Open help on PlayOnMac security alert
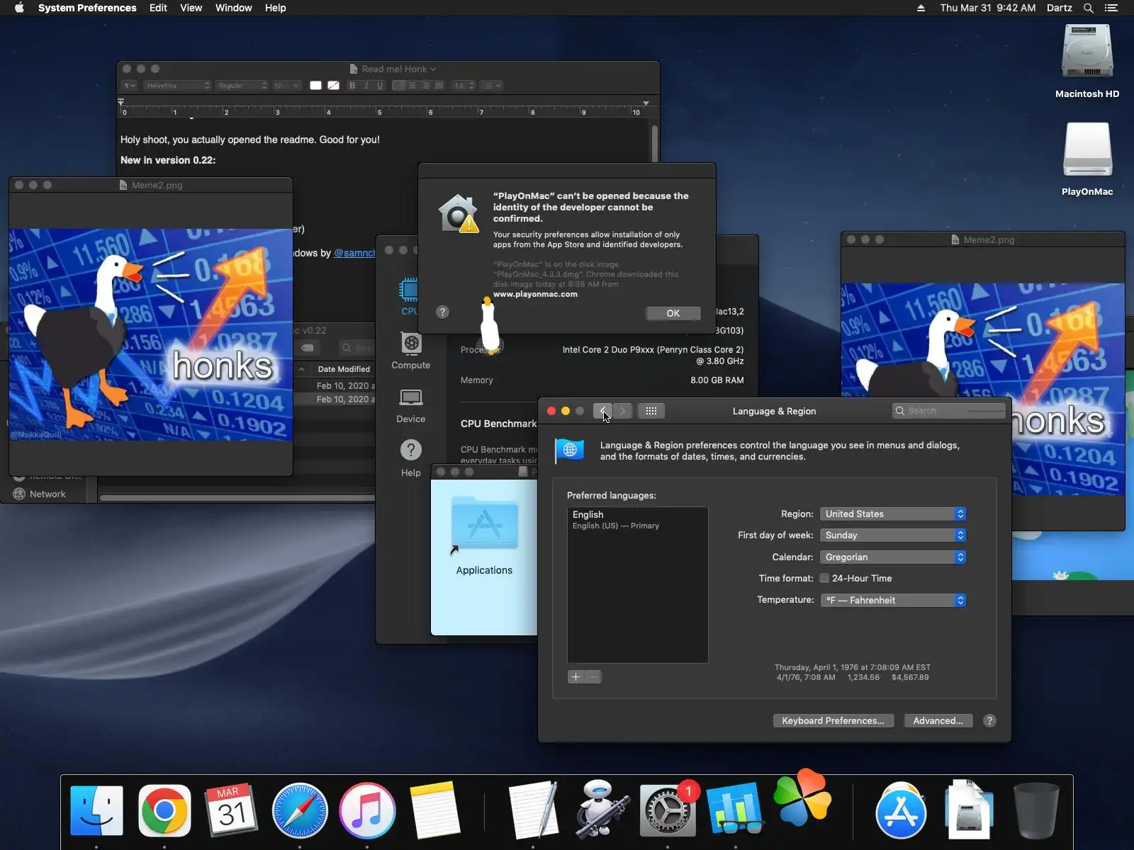Viewport: 1134px width, 850px height. click(442, 312)
